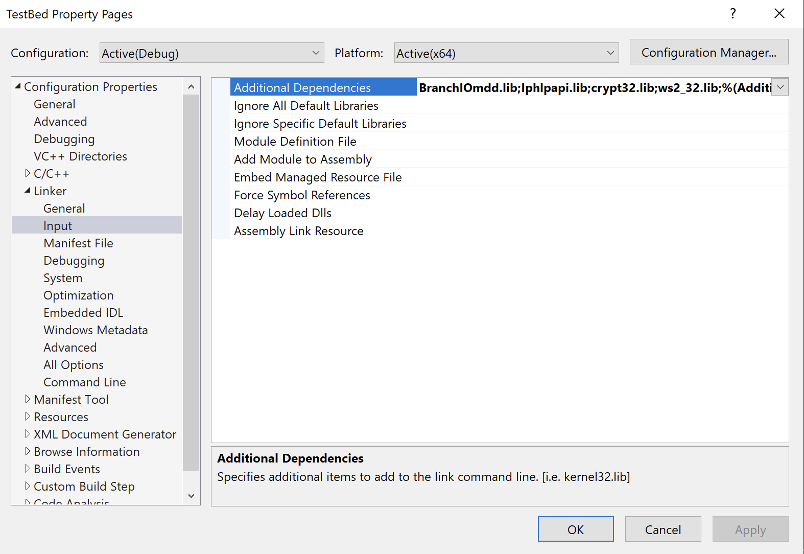Click the help question mark icon
This screenshot has width=804, height=554.
[x=733, y=14]
